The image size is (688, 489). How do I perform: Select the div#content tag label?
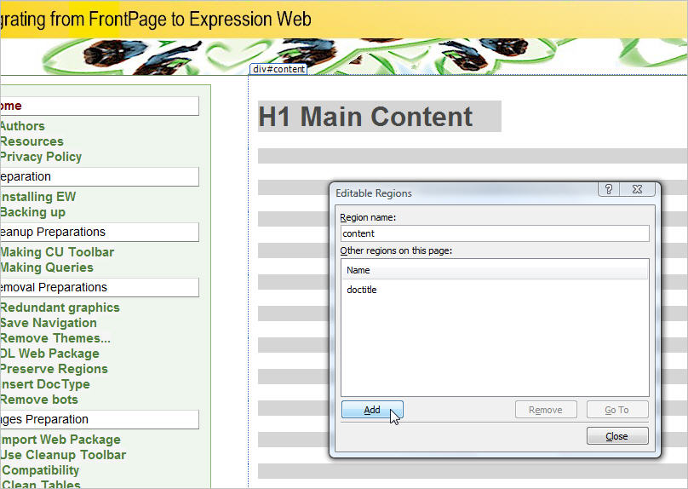click(278, 69)
